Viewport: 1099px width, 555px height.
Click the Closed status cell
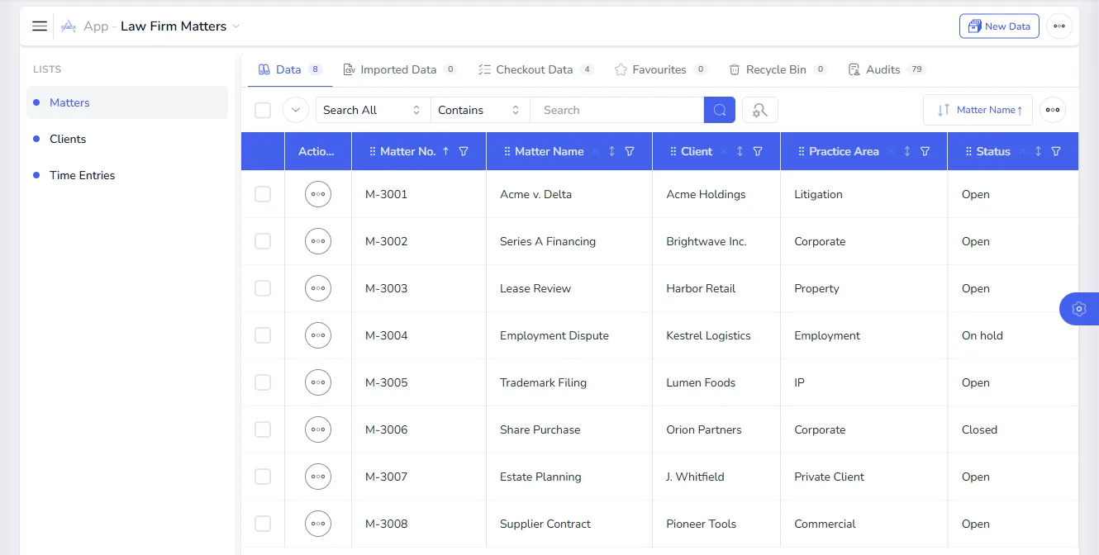(x=1013, y=429)
